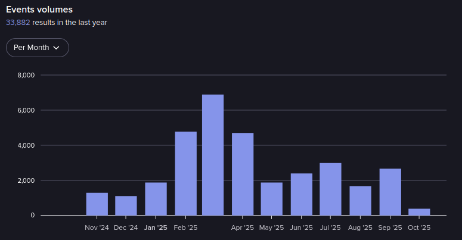Click the Events volumes heading
Viewport: 462px width, 240px height.
39,10
